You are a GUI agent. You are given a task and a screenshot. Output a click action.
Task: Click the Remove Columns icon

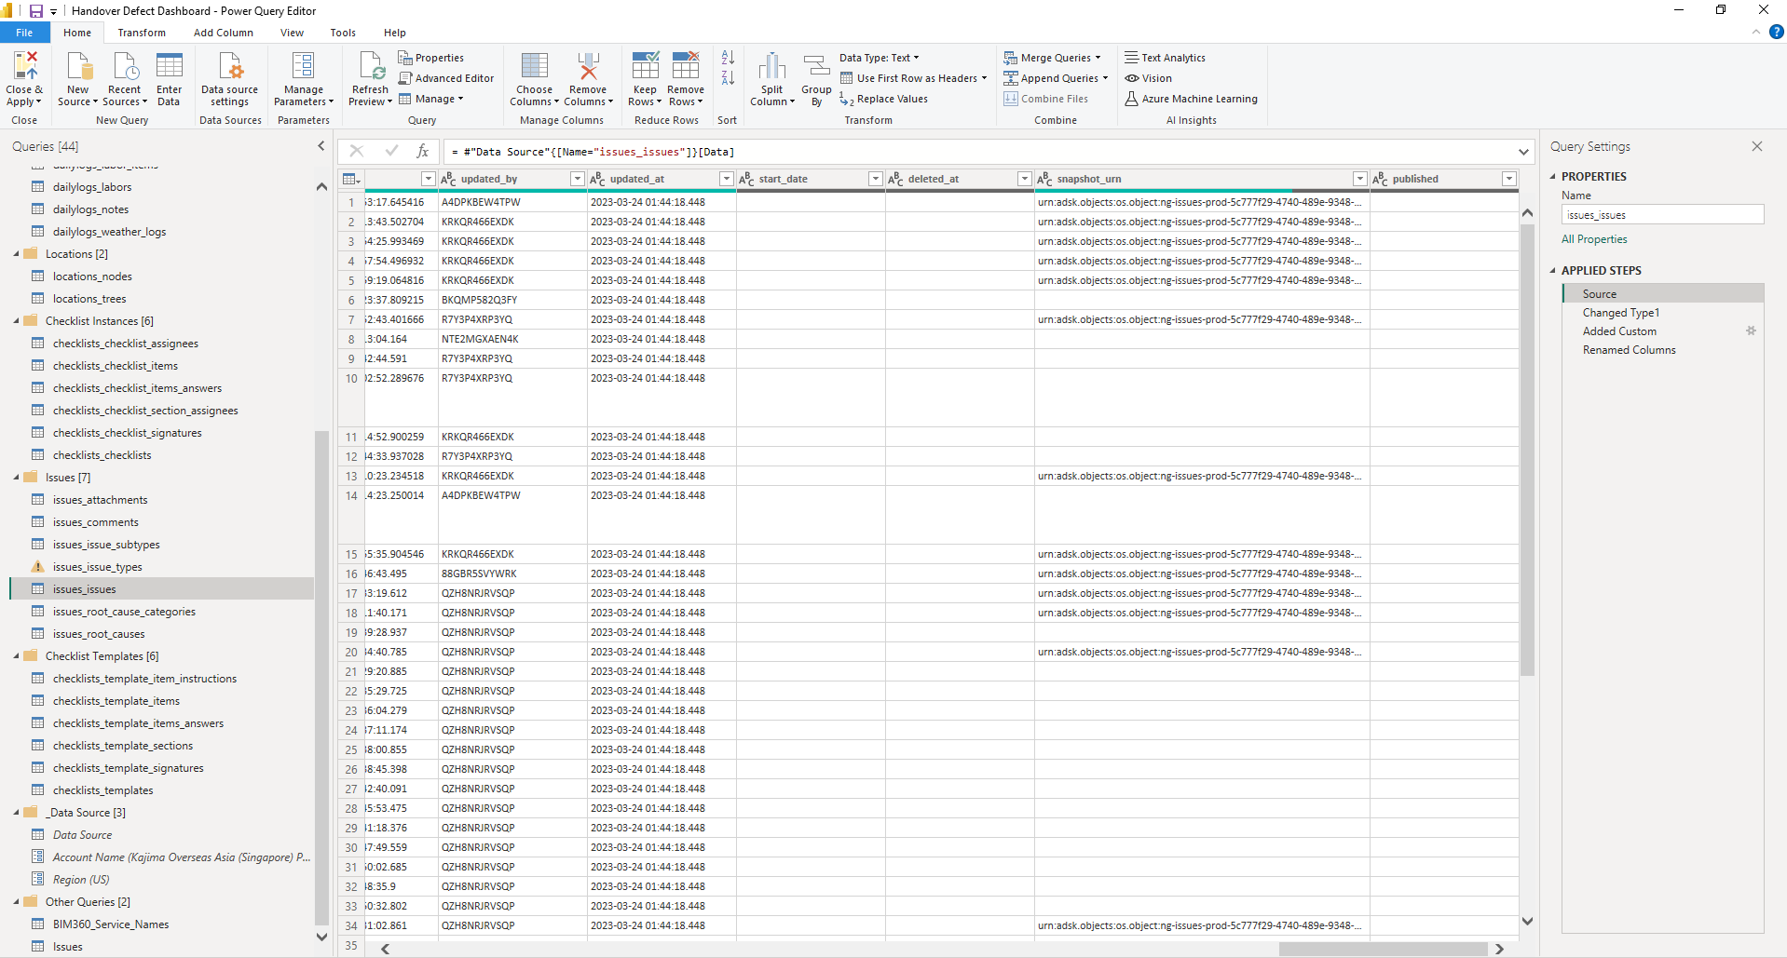[x=588, y=67]
